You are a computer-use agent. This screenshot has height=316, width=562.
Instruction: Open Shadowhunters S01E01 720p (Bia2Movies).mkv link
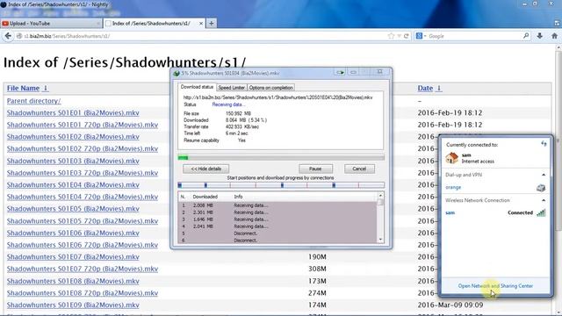[x=83, y=125]
